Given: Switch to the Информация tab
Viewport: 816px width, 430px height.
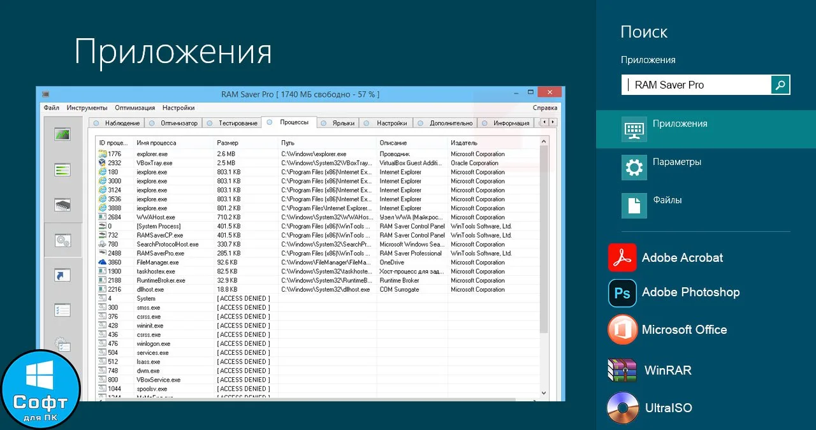Looking at the screenshot, I should (x=506, y=123).
